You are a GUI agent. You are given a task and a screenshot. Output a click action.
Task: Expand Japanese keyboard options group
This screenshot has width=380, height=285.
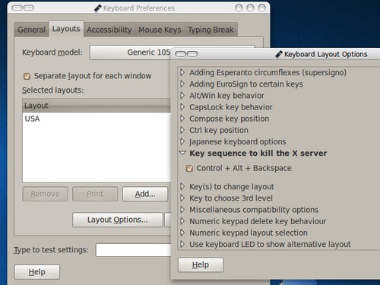click(182, 141)
